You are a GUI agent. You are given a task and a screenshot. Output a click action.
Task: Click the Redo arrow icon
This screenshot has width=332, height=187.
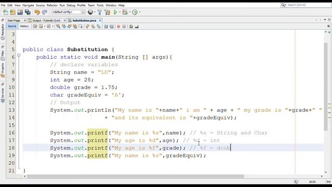point(45,12)
